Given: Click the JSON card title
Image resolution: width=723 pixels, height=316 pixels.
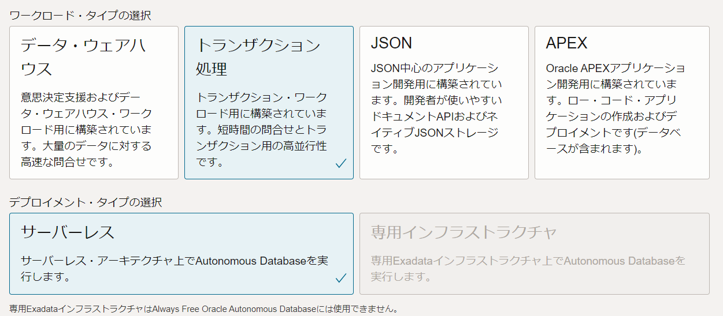Looking at the screenshot, I should click(x=391, y=43).
